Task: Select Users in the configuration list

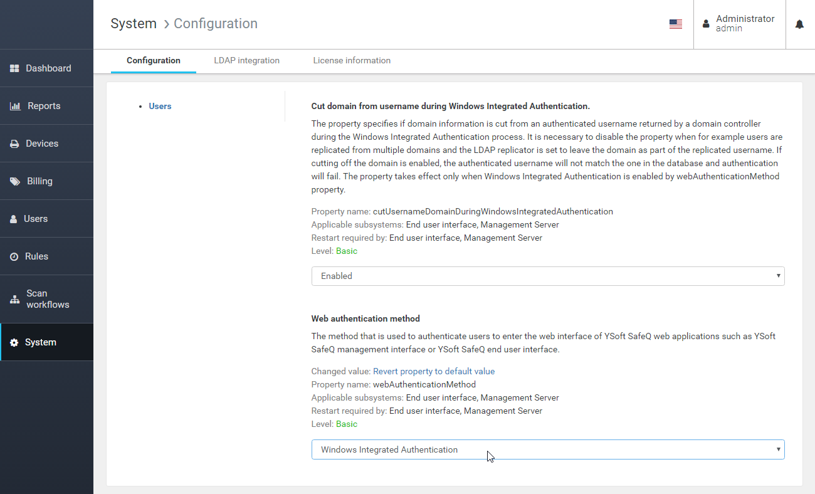Action: tap(160, 106)
